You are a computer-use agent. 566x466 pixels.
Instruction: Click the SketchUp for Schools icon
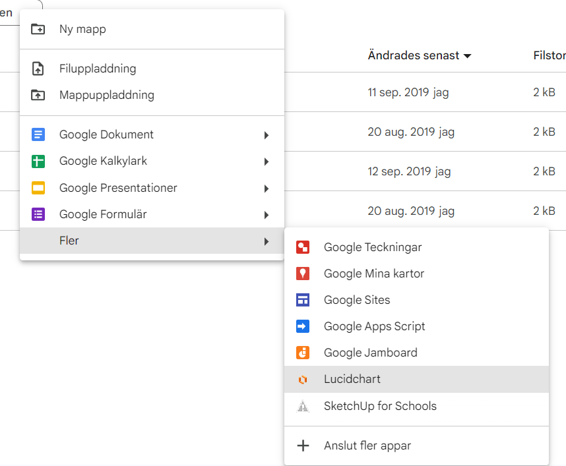point(303,406)
